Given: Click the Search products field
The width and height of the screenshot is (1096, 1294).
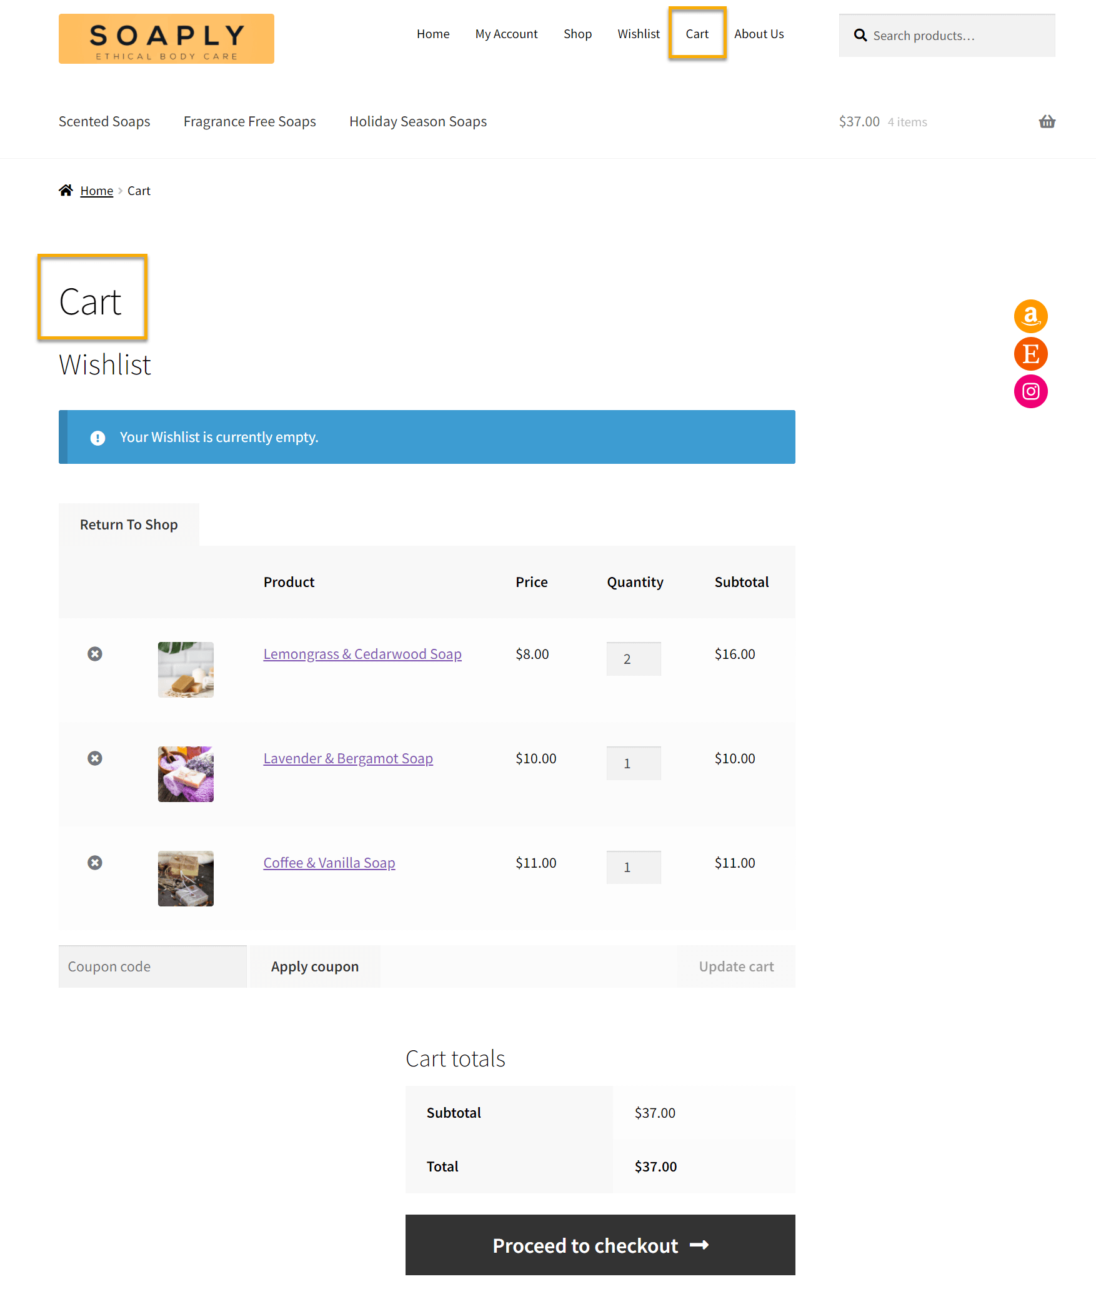Looking at the screenshot, I should pos(947,36).
